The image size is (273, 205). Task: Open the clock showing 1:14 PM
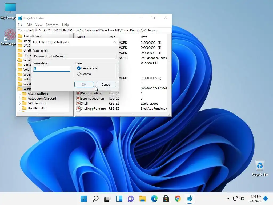tap(255, 199)
